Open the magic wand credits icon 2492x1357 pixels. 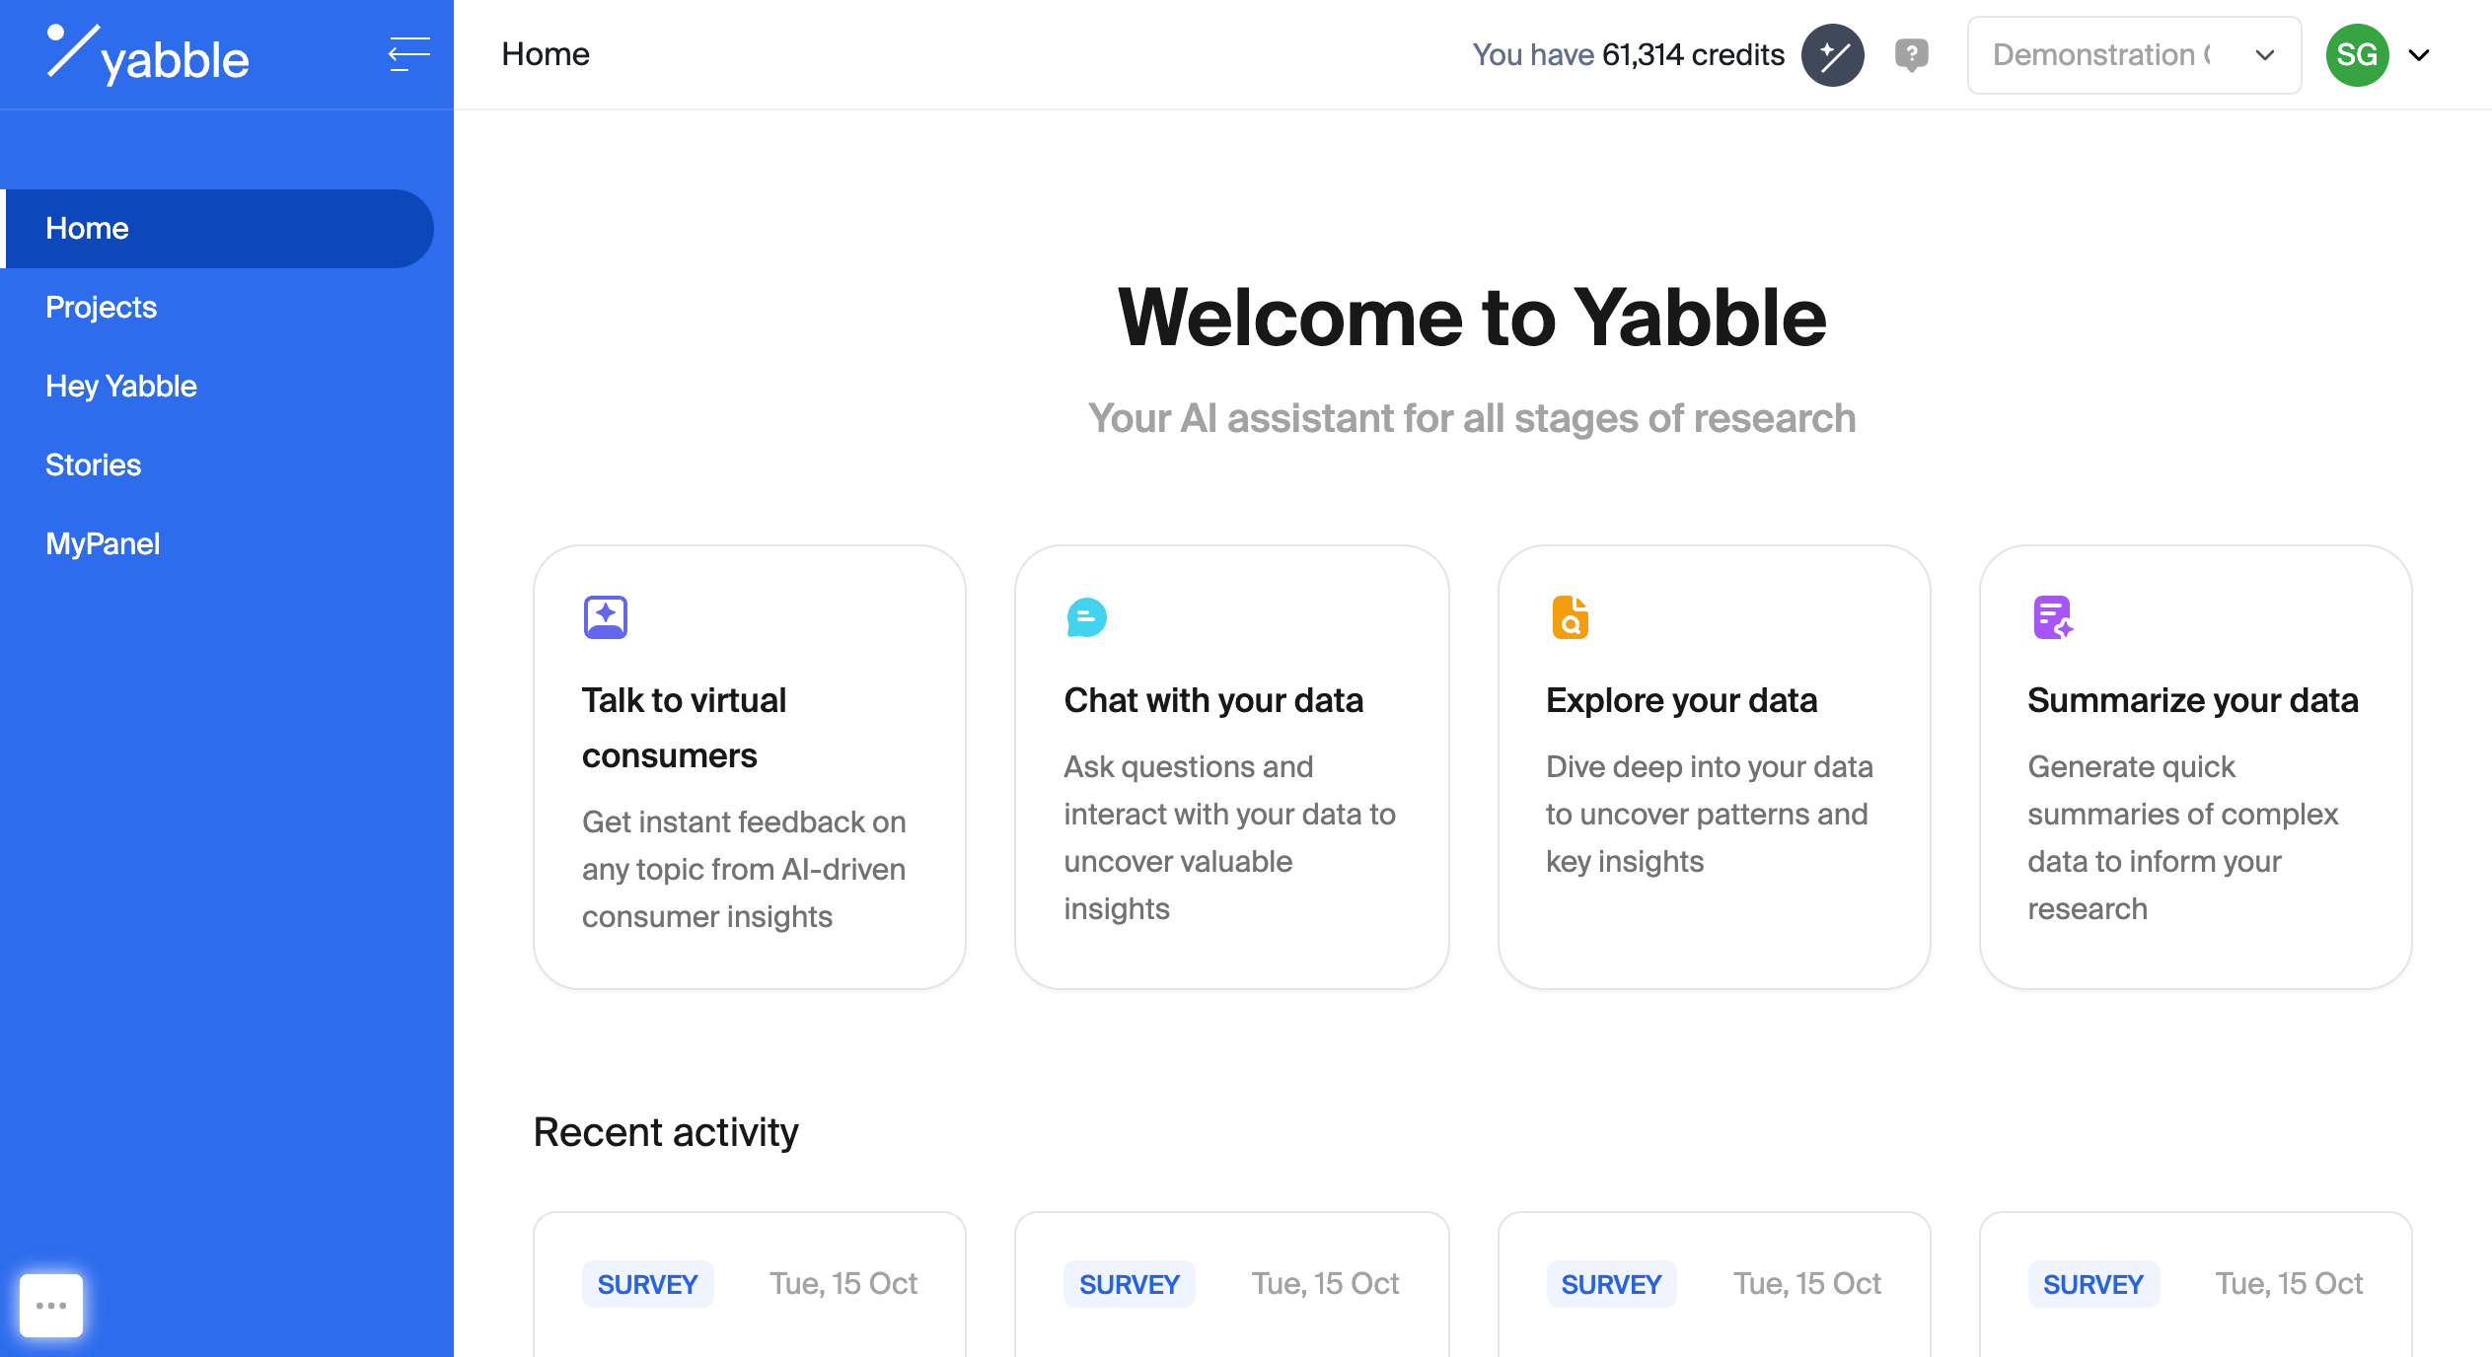coord(1833,54)
